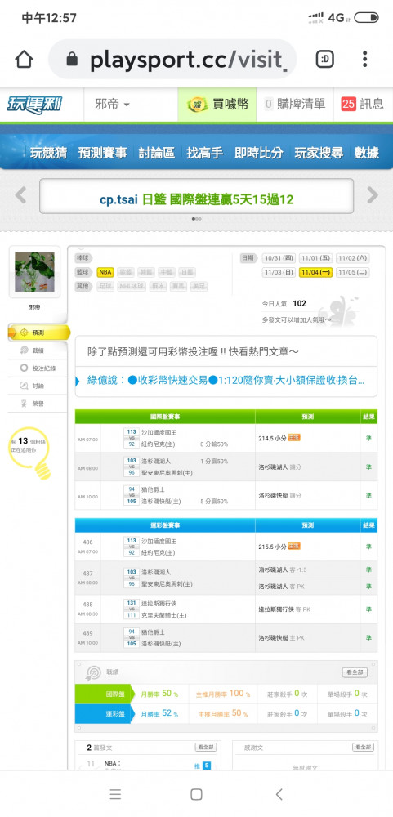Tap the padlock icon in address bar
The width and height of the screenshot is (393, 817).
[x=73, y=60]
